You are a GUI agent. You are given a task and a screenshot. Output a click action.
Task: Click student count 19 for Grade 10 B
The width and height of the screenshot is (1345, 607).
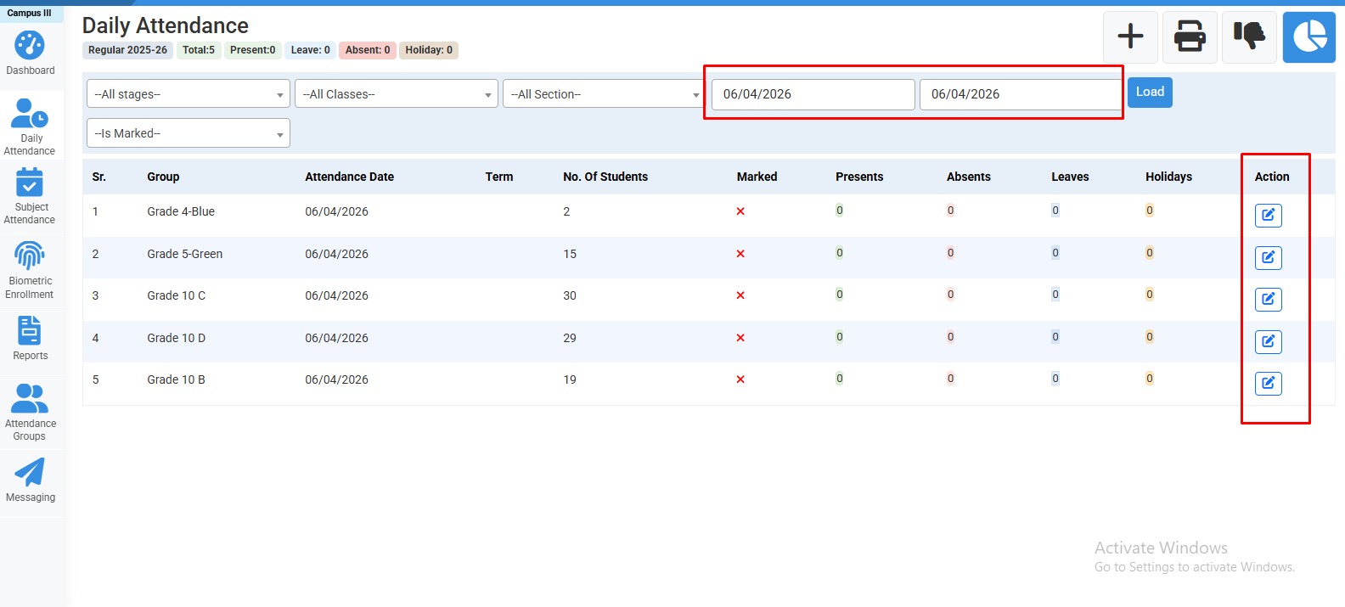(570, 379)
